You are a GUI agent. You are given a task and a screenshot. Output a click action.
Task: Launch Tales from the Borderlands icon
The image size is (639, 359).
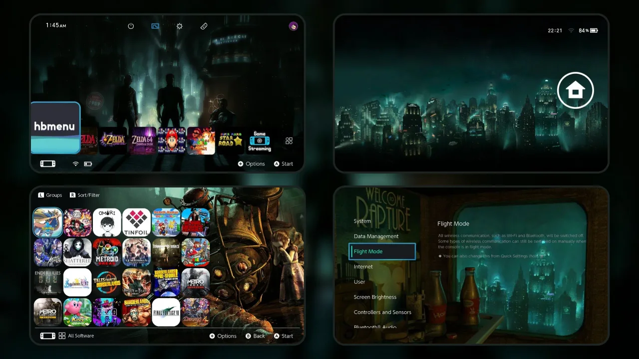click(107, 282)
